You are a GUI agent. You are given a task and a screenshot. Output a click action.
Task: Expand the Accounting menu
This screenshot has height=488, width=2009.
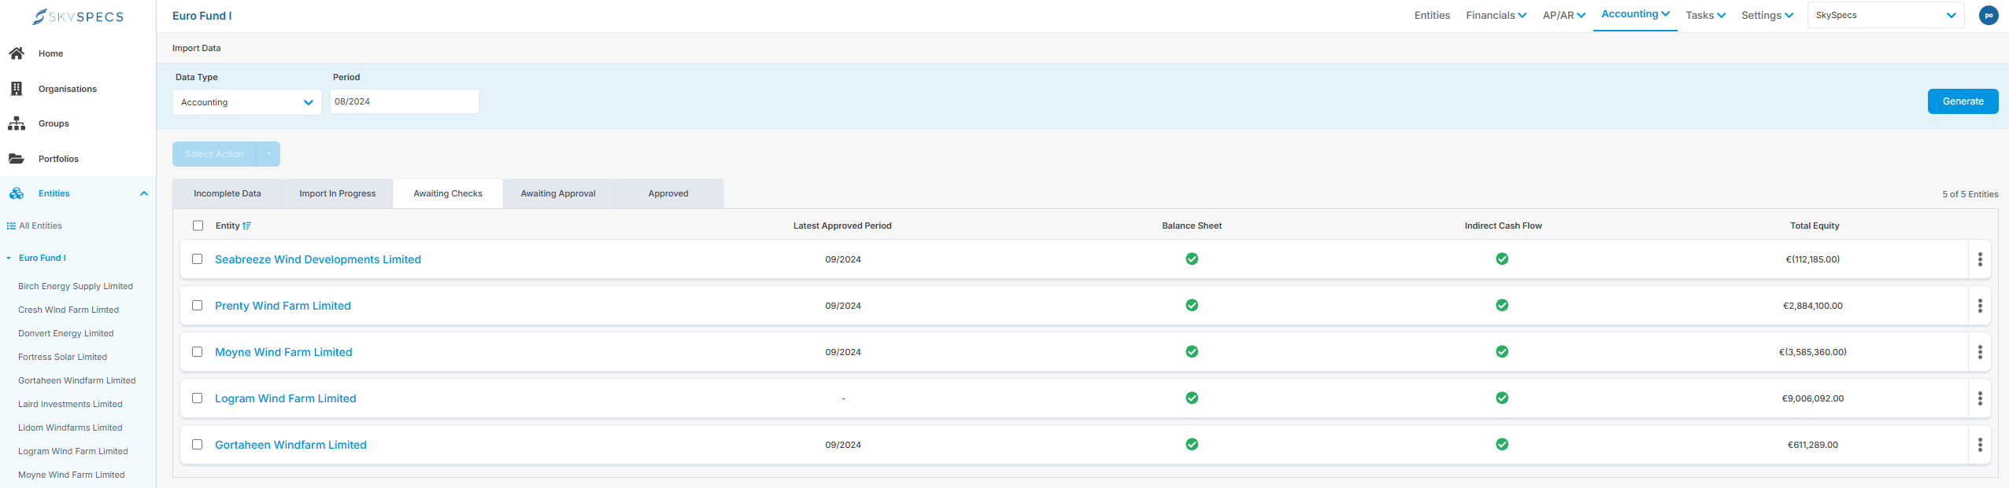(1635, 14)
